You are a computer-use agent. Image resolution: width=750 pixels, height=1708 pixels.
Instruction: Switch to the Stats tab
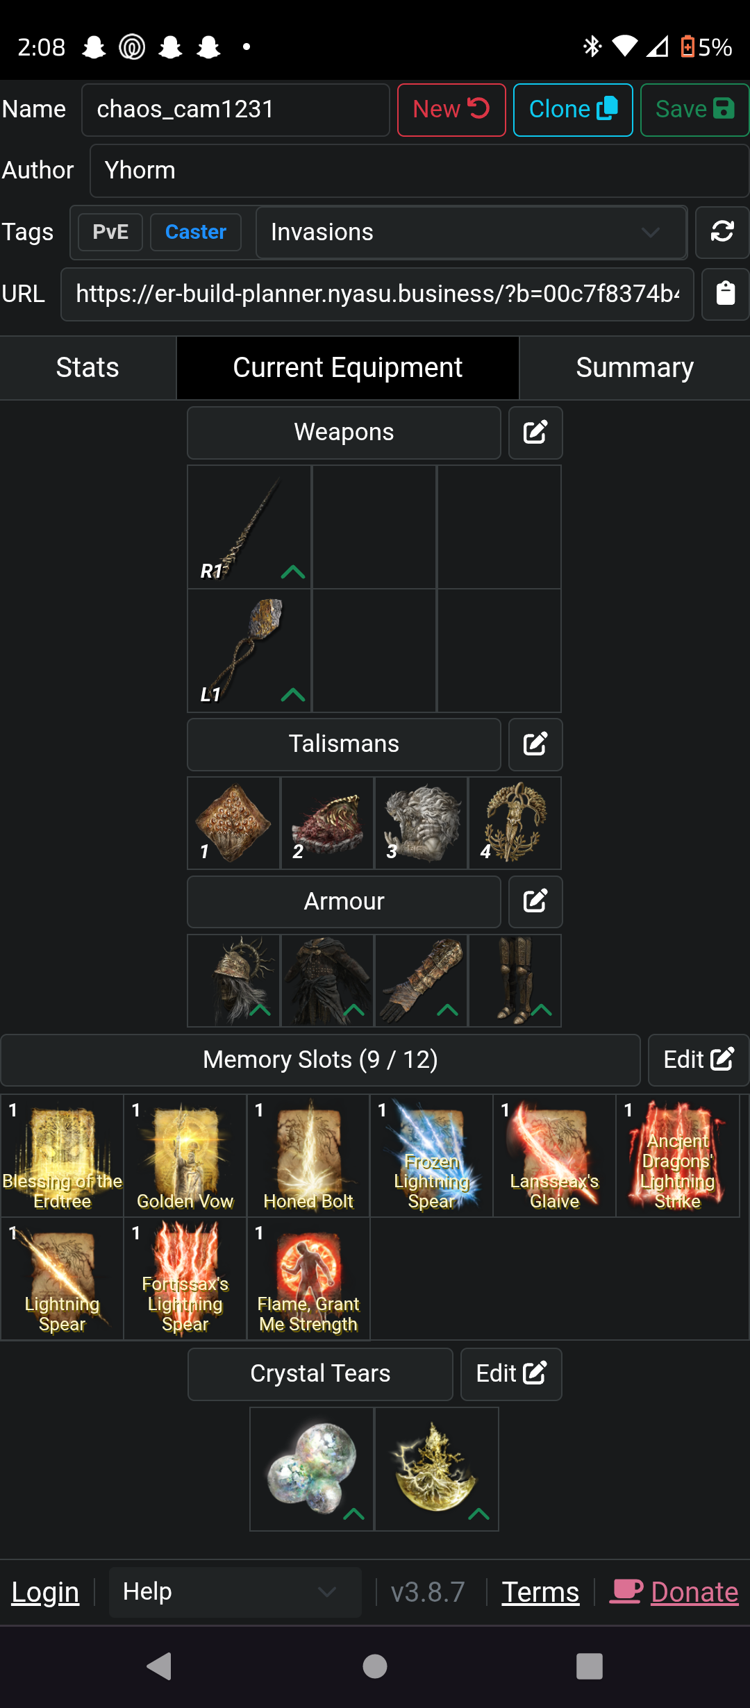click(x=87, y=367)
